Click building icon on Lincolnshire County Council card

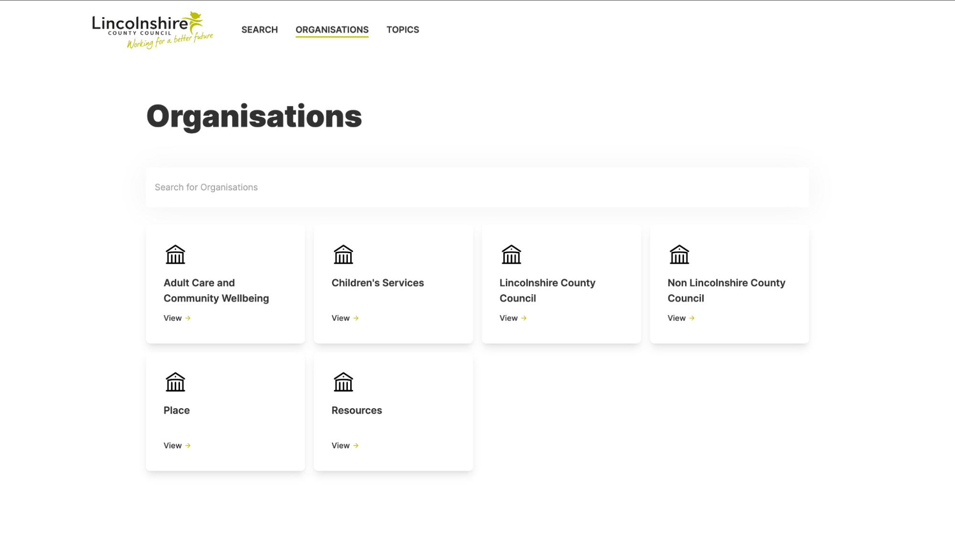pyautogui.click(x=511, y=255)
